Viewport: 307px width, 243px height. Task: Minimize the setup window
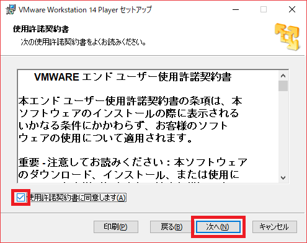pos(236,9)
